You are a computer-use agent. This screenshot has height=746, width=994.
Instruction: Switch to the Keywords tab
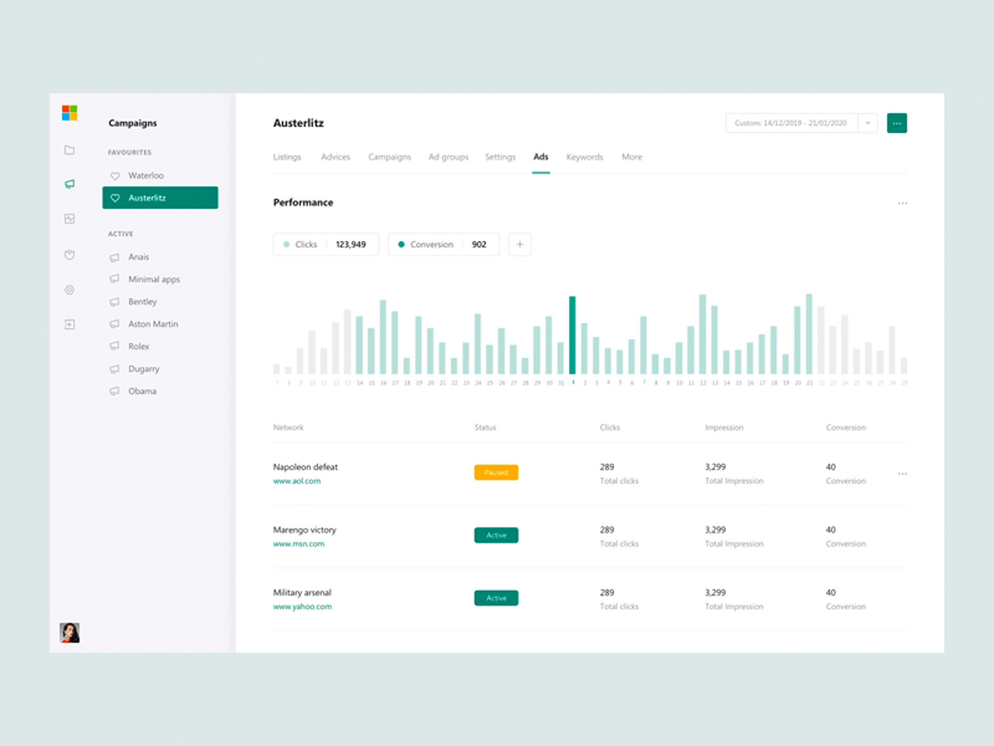584,157
